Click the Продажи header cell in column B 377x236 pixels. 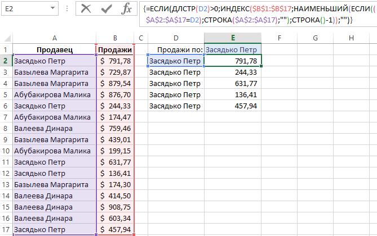click(115, 49)
